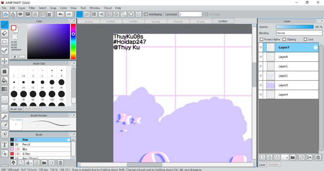Undock the Color panel
The image size is (324, 171).
(x=70, y=21)
